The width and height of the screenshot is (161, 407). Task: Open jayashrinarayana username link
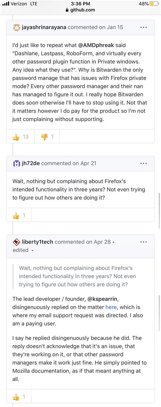pyautogui.click(x=44, y=27)
